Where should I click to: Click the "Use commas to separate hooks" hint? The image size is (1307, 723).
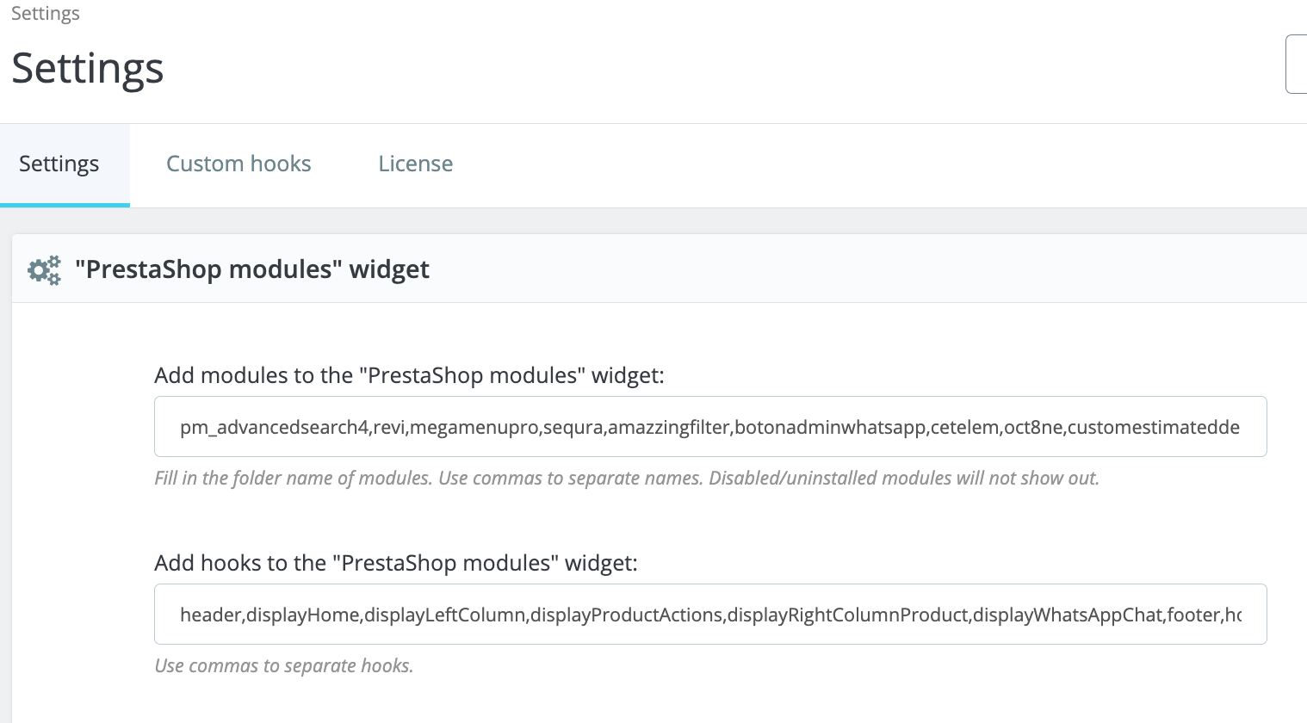[283, 666]
